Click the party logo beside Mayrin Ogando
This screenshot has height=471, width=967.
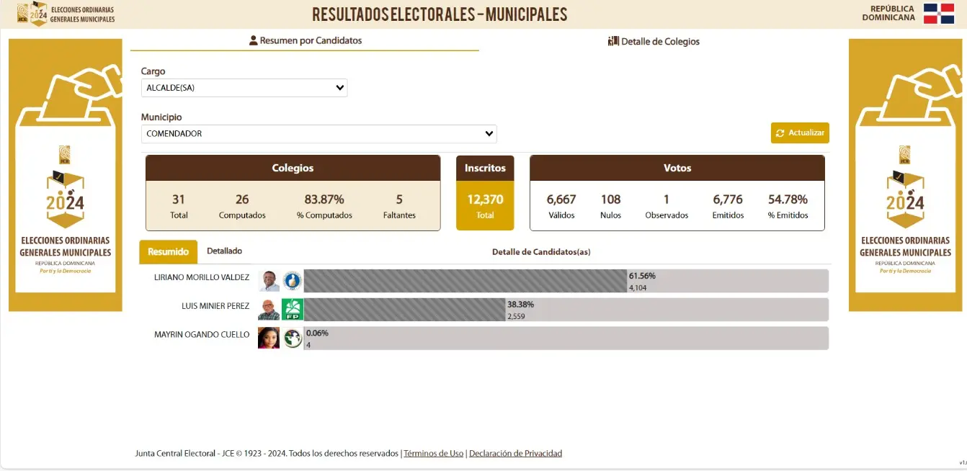[293, 338]
